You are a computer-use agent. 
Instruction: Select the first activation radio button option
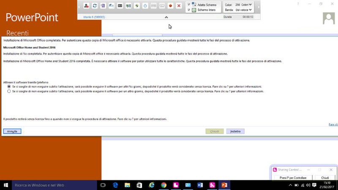[x=9, y=86]
